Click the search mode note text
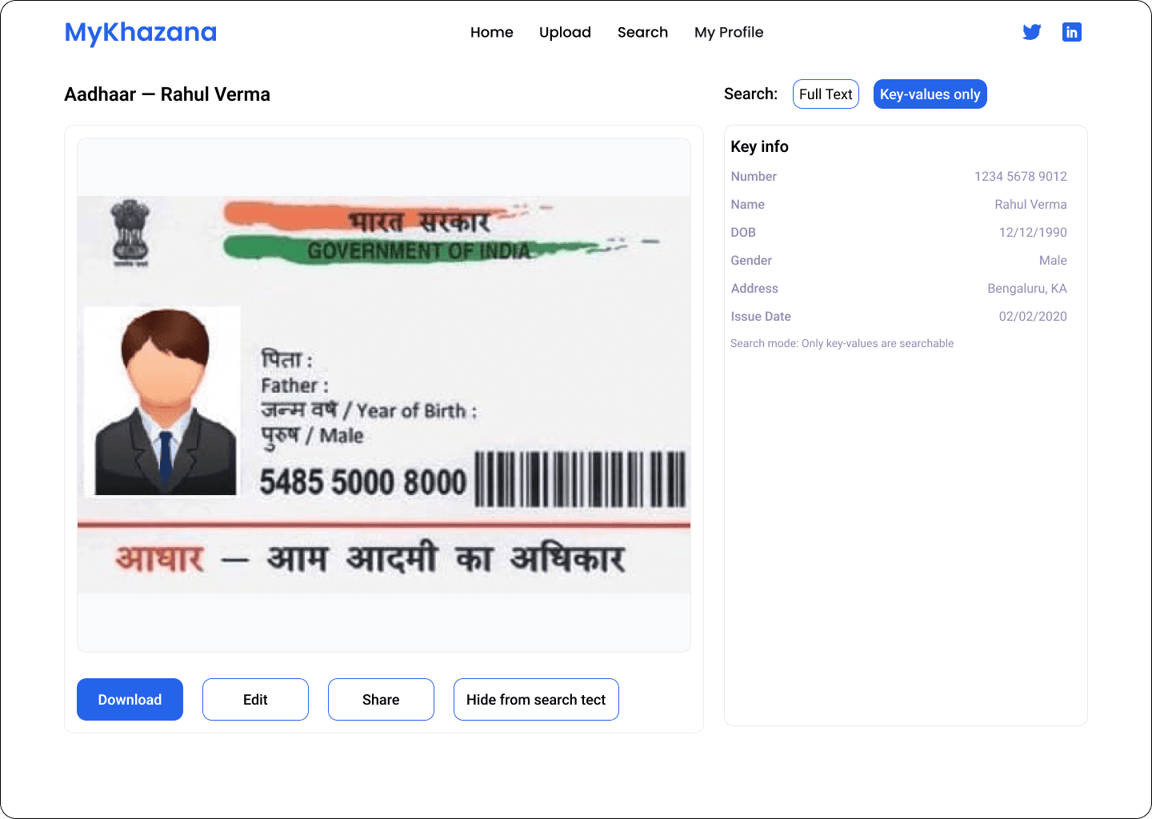This screenshot has width=1152, height=819. pyautogui.click(x=842, y=343)
